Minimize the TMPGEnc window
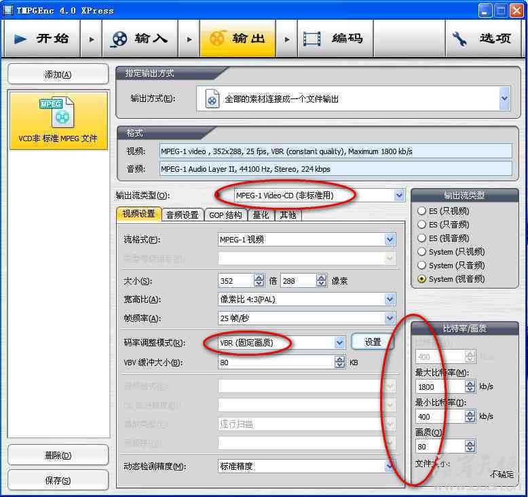 pos(485,10)
